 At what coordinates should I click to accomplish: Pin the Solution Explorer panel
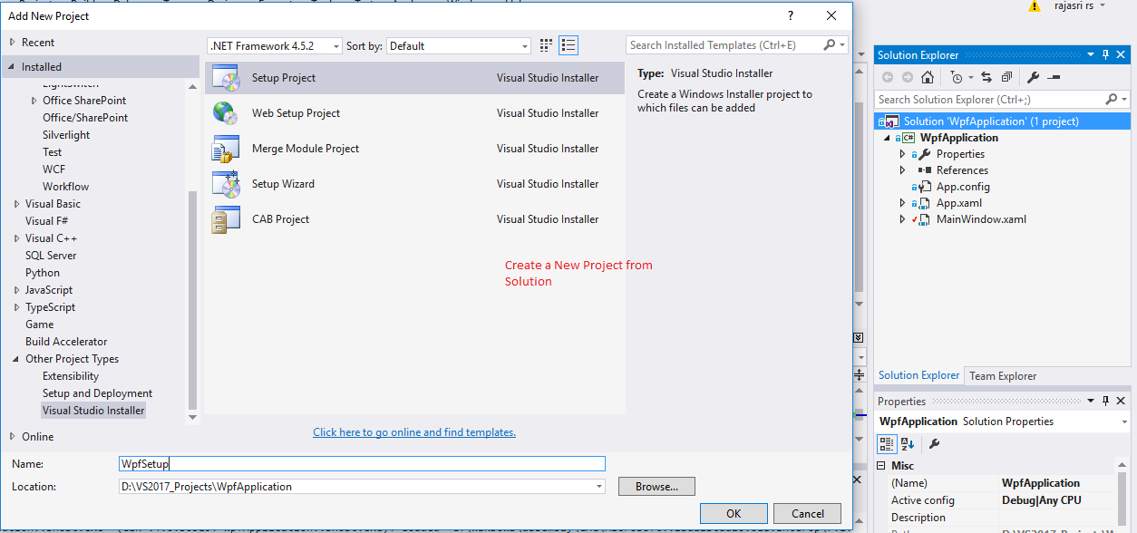click(1105, 55)
